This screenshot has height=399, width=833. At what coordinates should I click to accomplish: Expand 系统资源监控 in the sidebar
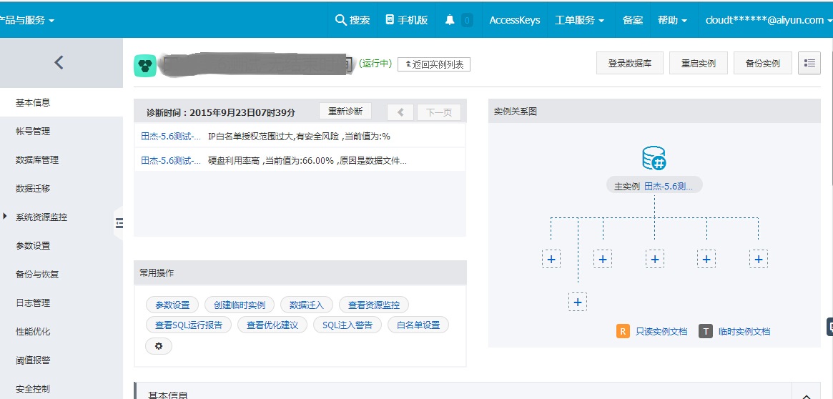coord(41,217)
